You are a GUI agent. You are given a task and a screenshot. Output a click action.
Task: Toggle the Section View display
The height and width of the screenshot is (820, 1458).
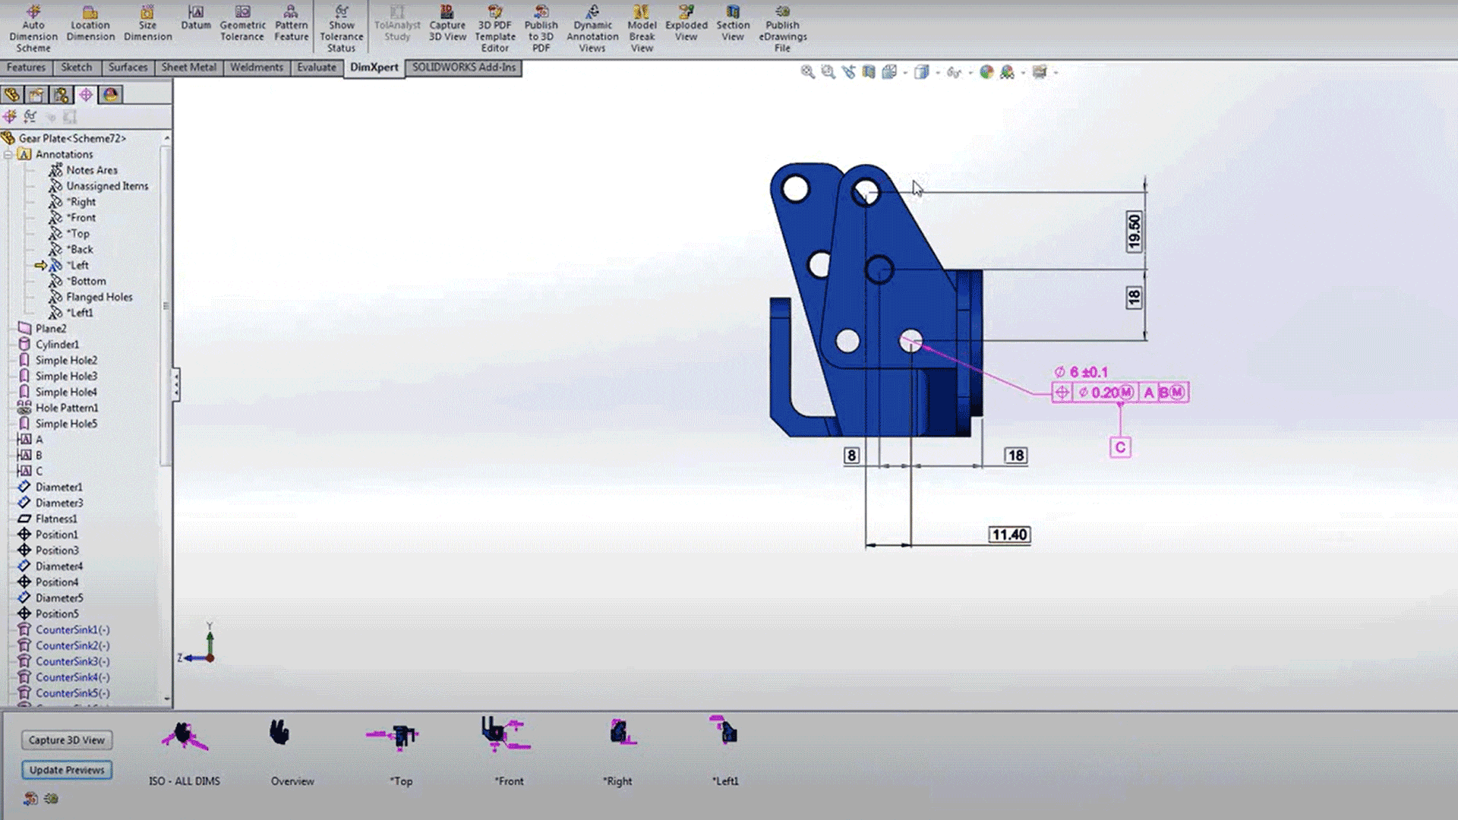(x=732, y=23)
